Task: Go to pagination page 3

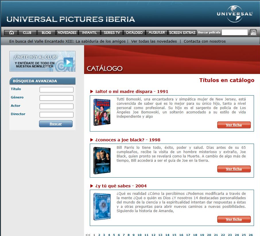Action: (104, 235)
